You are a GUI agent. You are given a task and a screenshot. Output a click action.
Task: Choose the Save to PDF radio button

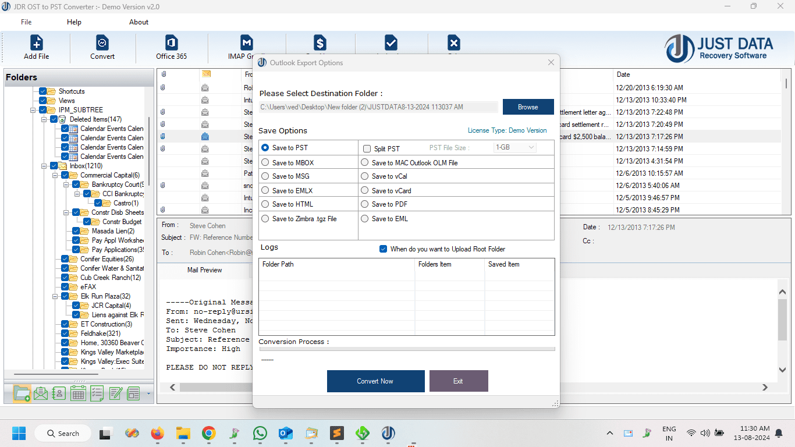365,204
